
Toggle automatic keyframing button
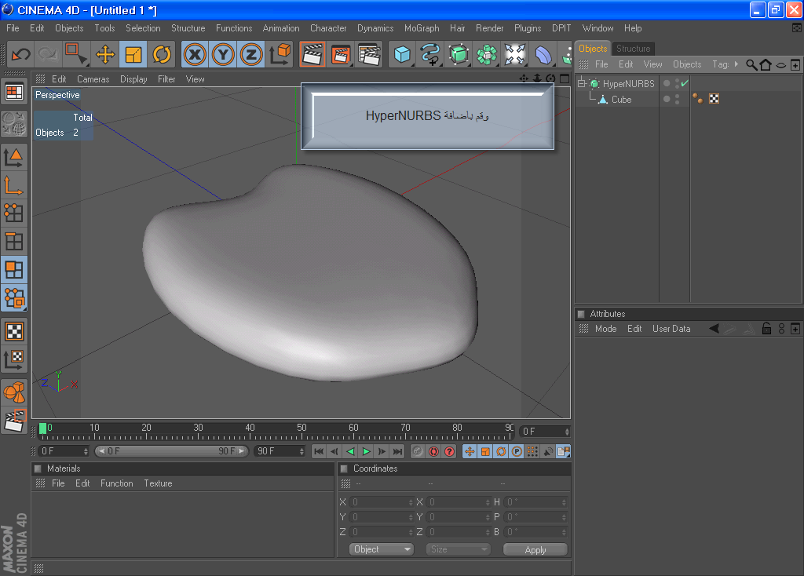[x=433, y=451]
